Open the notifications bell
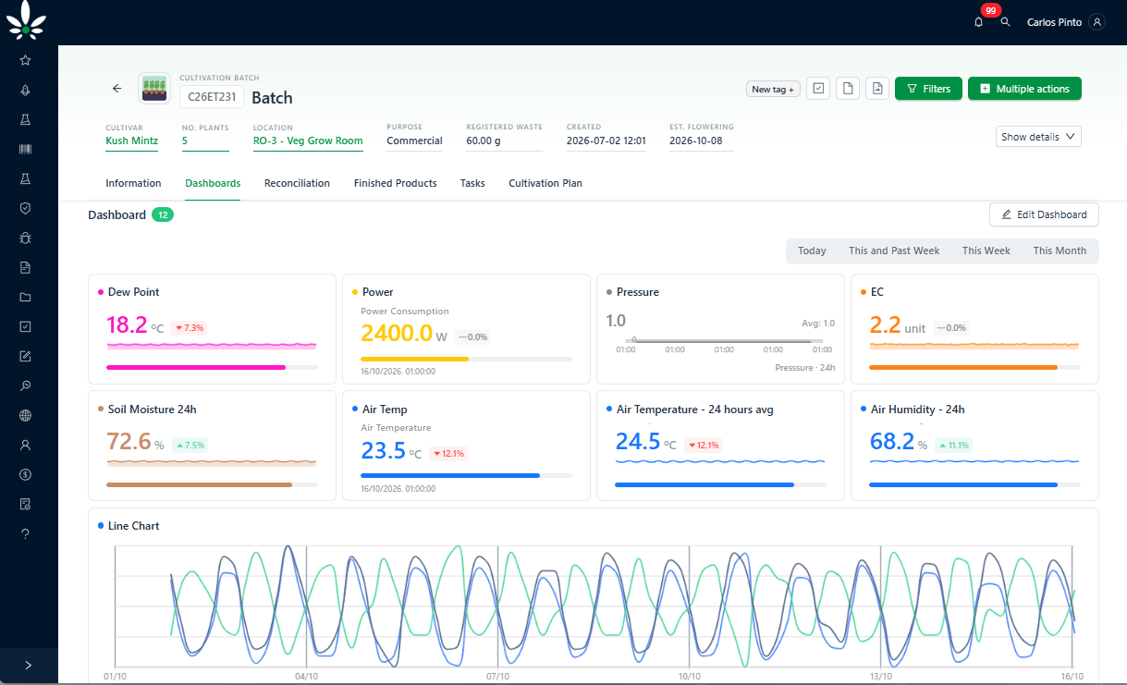The height and width of the screenshot is (685, 1127). (979, 22)
